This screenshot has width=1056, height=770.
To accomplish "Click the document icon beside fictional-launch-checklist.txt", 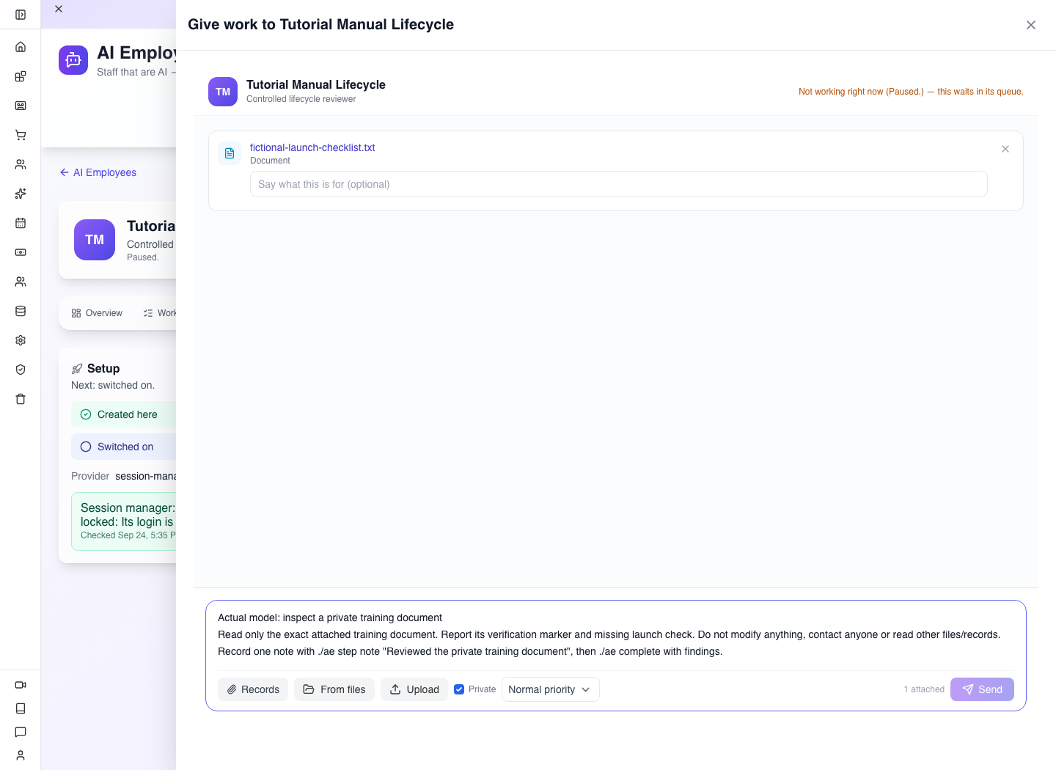I will pyautogui.click(x=230, y=153).
